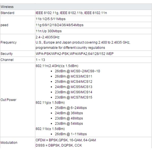Click the Out Power row label
The width and height of the screenshot is (152, 152).
click(9, 100)
